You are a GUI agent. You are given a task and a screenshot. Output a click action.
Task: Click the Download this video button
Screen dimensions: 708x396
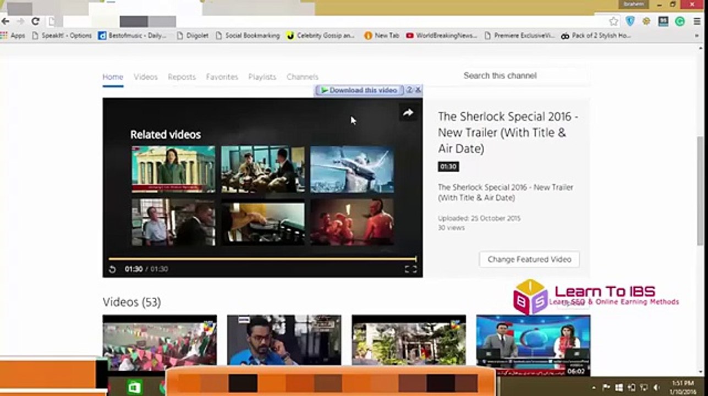[x=359, y=90]
